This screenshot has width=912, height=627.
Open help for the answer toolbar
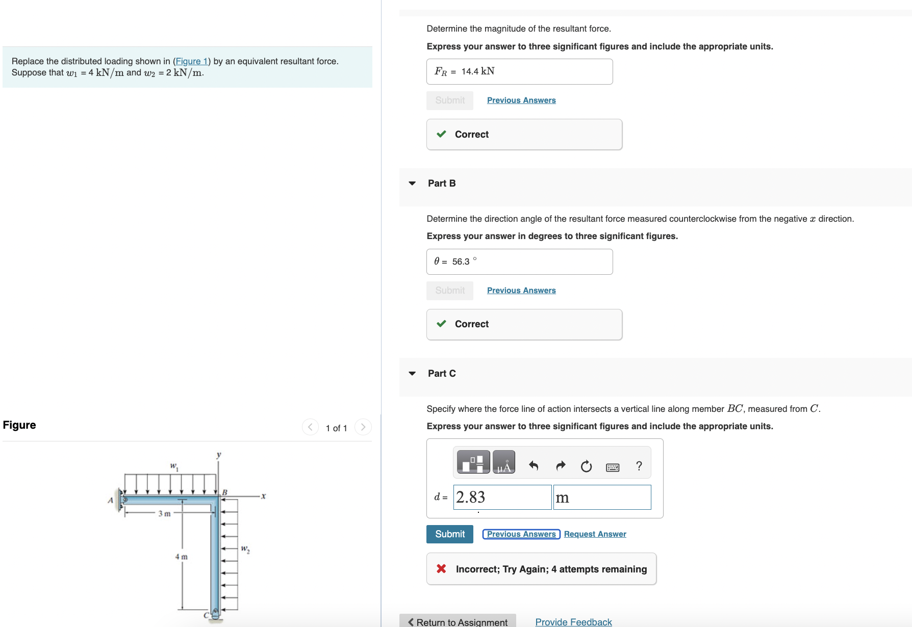coord(639,465)
